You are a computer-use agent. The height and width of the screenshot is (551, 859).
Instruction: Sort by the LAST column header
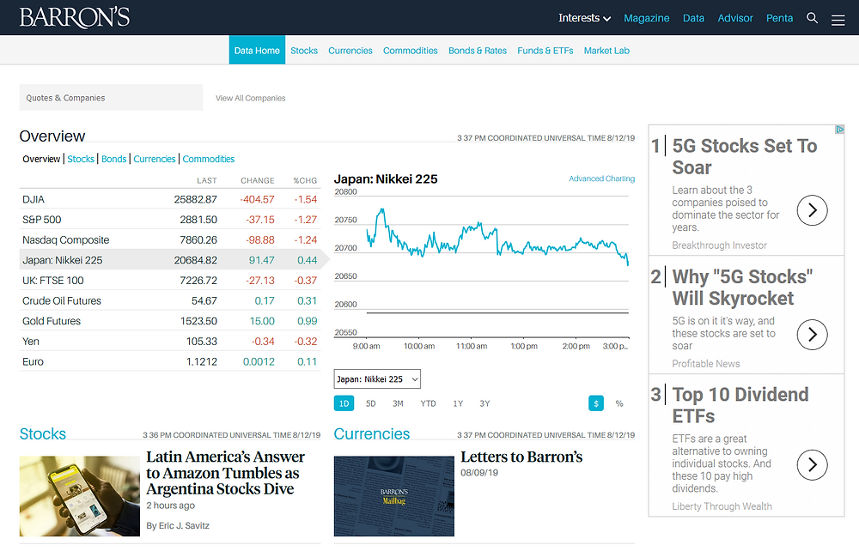[206, 180]
